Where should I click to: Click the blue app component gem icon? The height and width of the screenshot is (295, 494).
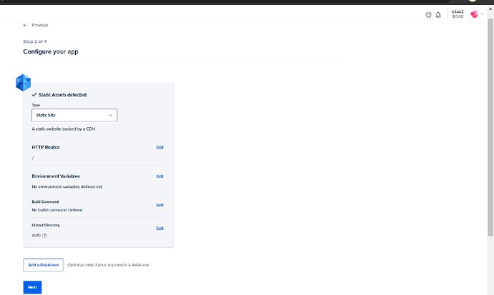24,83
